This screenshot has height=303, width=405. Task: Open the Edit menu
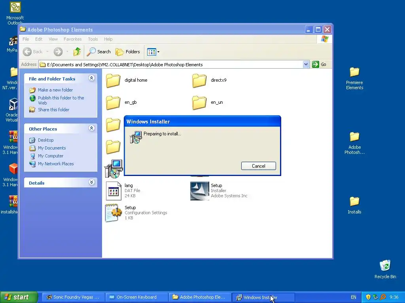pyautogui.click(x=39, y=39)
